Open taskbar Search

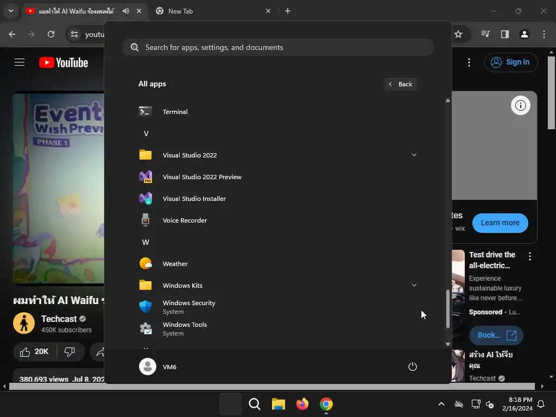click(254, 404)
